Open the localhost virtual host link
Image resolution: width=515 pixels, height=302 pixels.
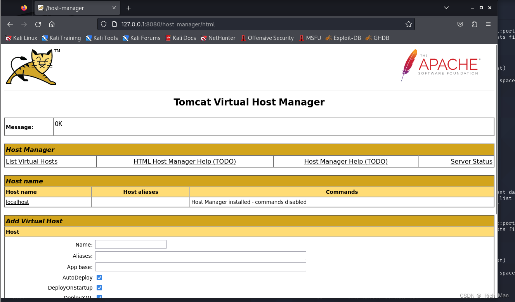17,202
